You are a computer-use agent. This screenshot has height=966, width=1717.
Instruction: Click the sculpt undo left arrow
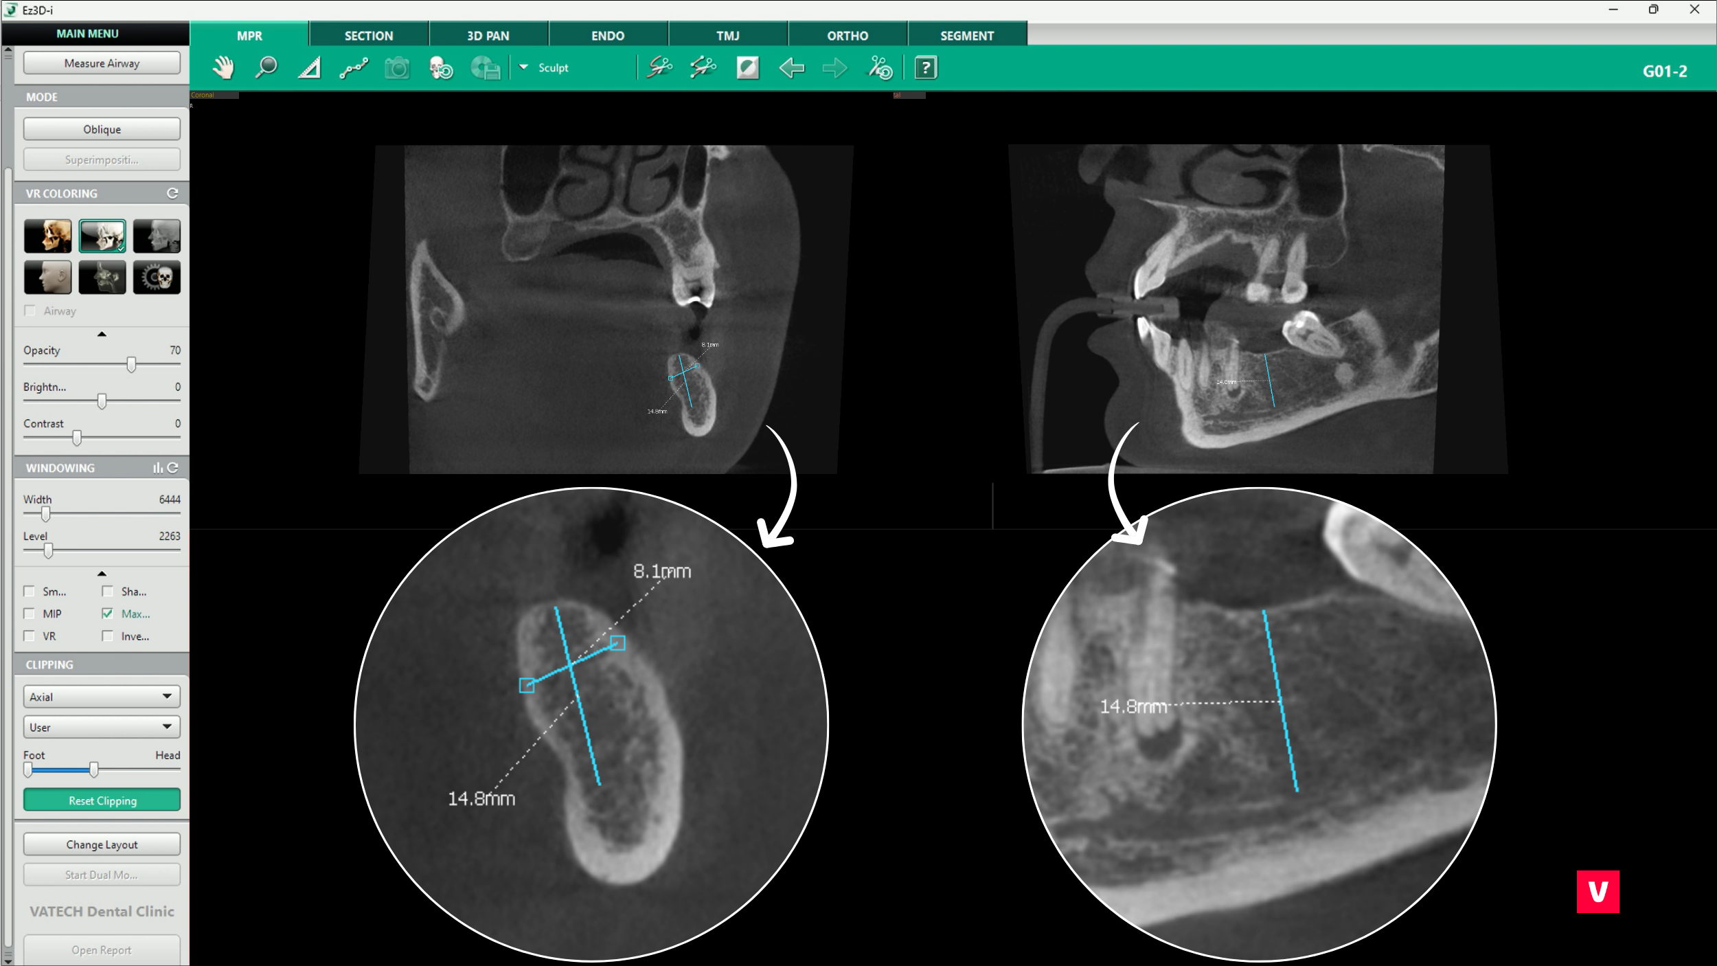coord(792,68)
